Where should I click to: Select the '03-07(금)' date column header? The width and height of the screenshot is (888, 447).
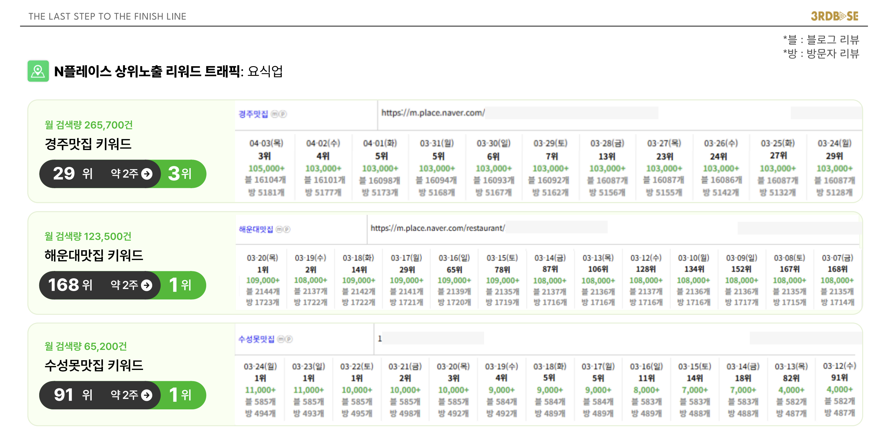(x=838, y=258)
